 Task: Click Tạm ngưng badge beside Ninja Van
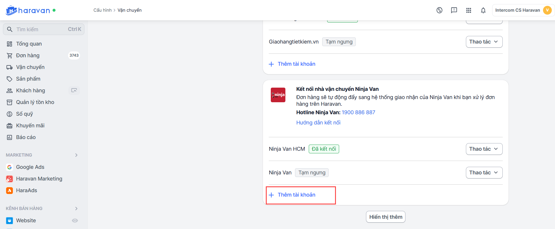click(x=312, y=173)
